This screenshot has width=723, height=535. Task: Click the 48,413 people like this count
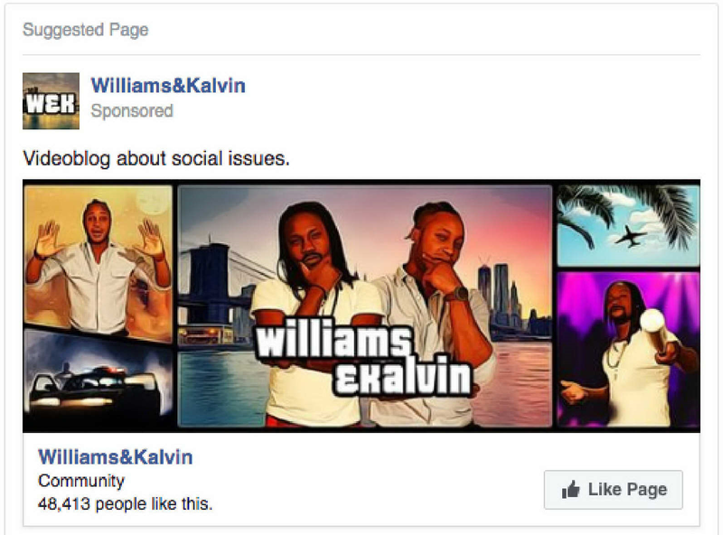coord(126,504)
